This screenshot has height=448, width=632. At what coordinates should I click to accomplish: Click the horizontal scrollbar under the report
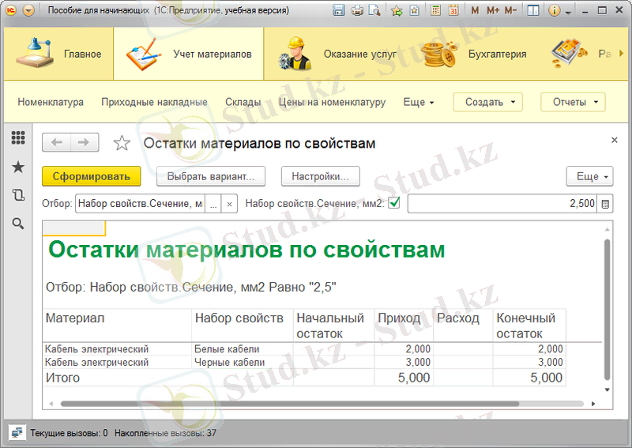tap(316, 403)
